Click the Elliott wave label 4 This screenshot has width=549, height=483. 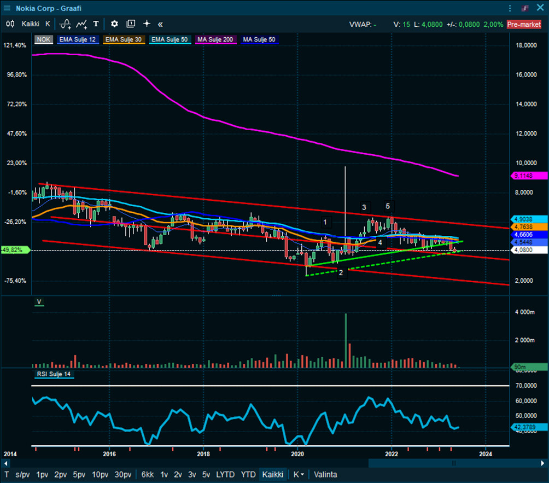tap(380, 242)
